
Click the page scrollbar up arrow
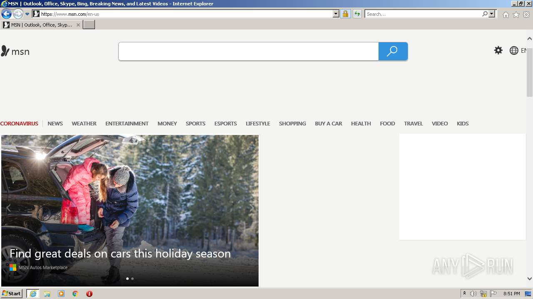[529, 39]
